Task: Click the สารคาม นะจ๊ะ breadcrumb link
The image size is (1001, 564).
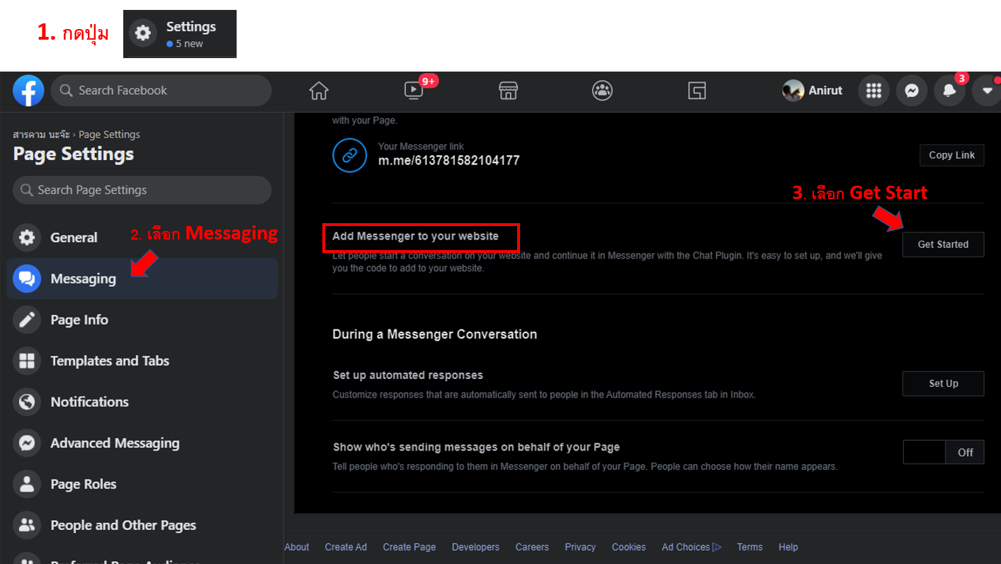Action: [41, 135]
